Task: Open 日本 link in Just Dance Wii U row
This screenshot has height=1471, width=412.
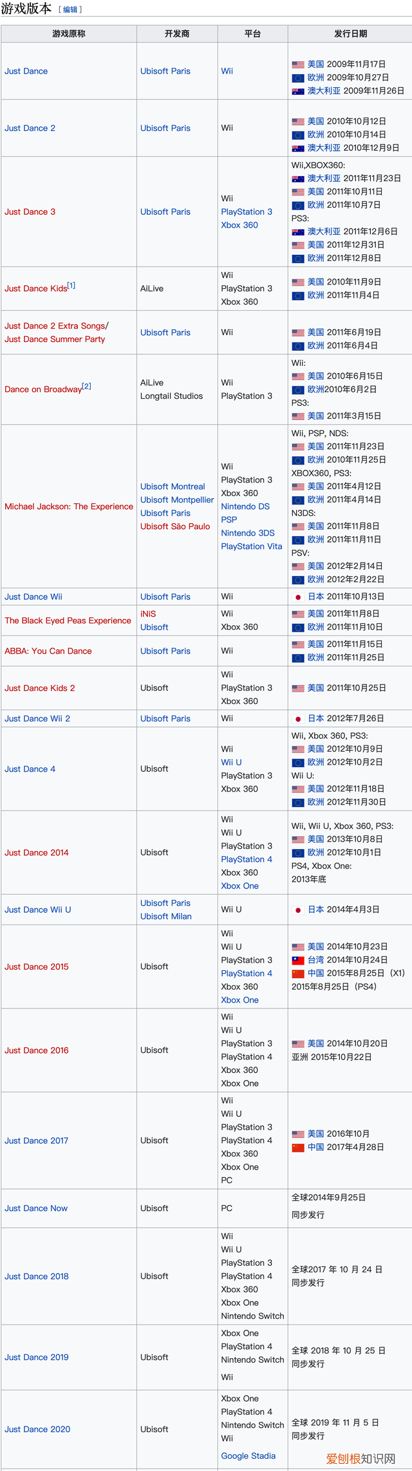Action: click(315, 910)
